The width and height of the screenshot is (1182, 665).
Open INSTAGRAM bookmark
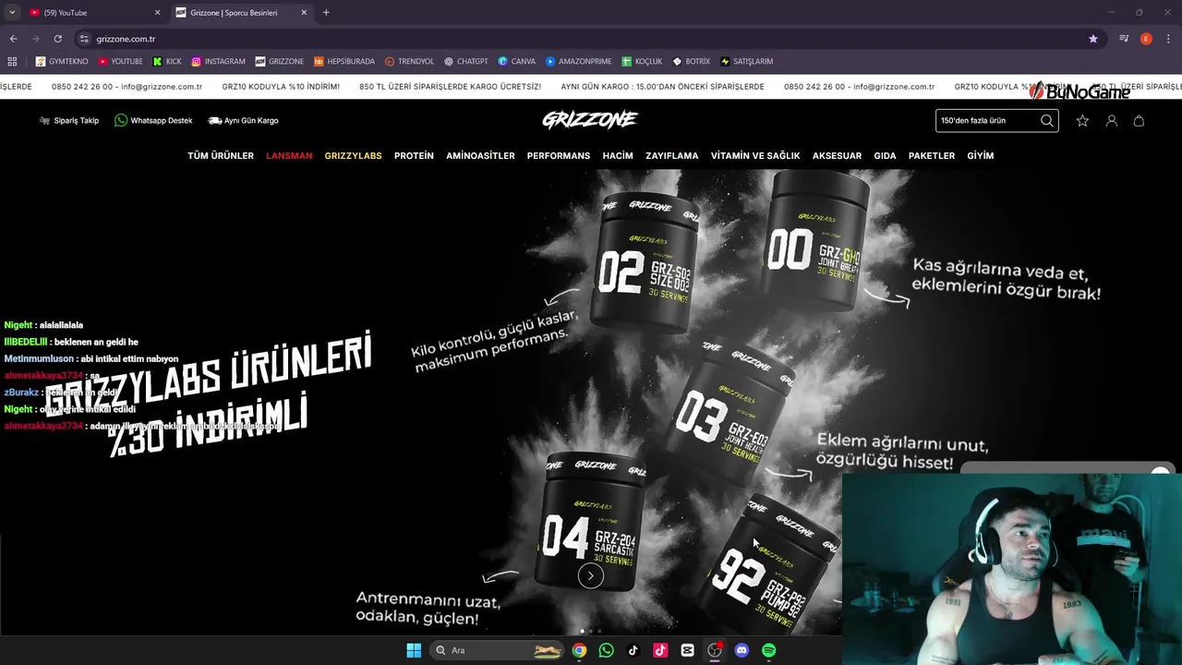(x=218, y=61)
